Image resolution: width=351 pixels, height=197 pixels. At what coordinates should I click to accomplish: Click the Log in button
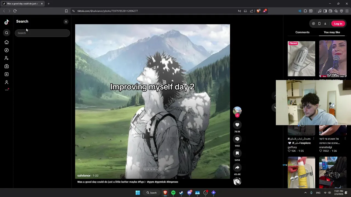point(338,24)
